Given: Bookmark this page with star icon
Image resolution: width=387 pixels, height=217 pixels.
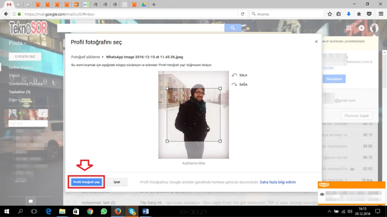Looking at the screenshot, I should tap(330, 14).
